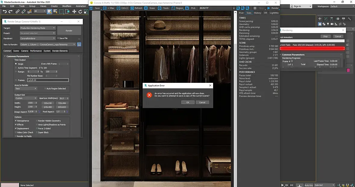This screenshot has width=355, height=187.
Task: Expand the Area to Render View dropdown
Action: tap(26, 89)
